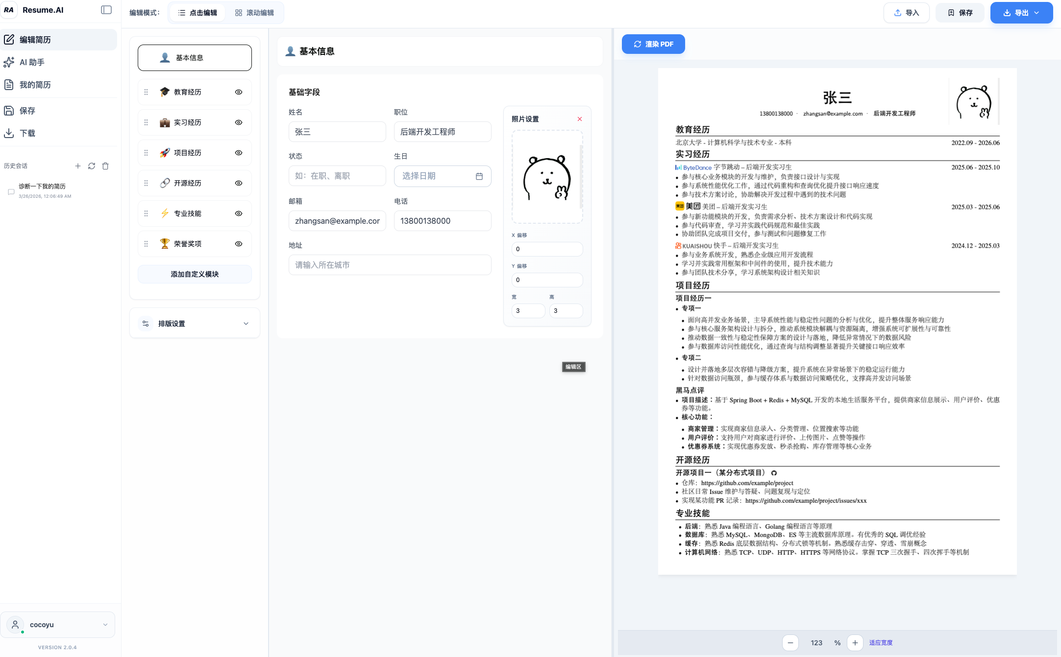Toggle visibility of 项目经历 module

[239, 153]
